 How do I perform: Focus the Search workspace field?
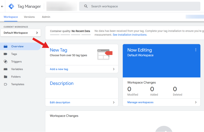click(140, 6)
